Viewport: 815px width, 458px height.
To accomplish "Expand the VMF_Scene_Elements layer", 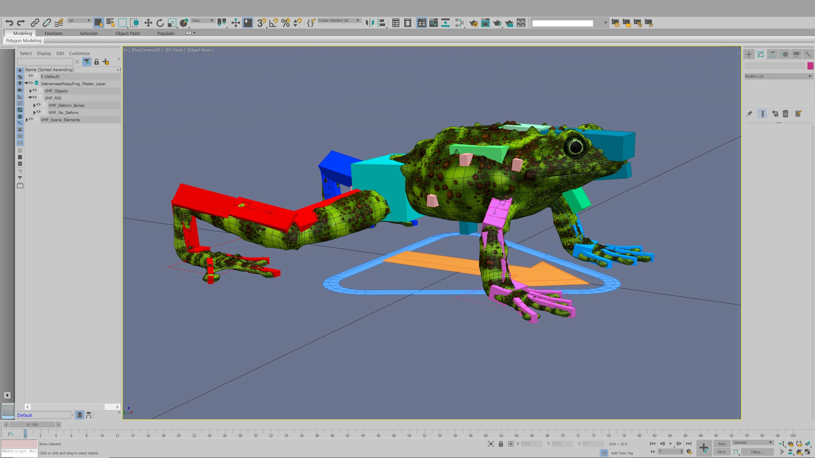I will coord(27,120).
